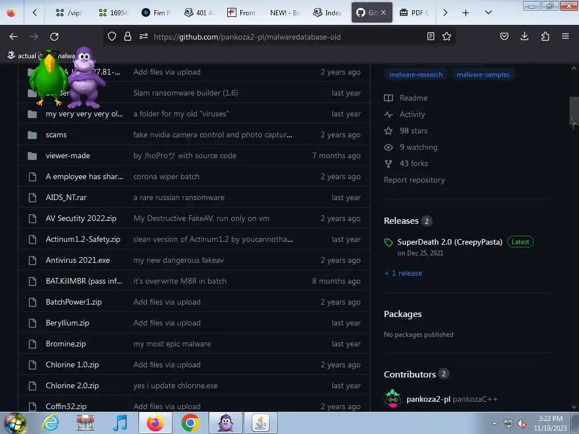
Task: Open the scams folder
Action: [x=56, y=134]
